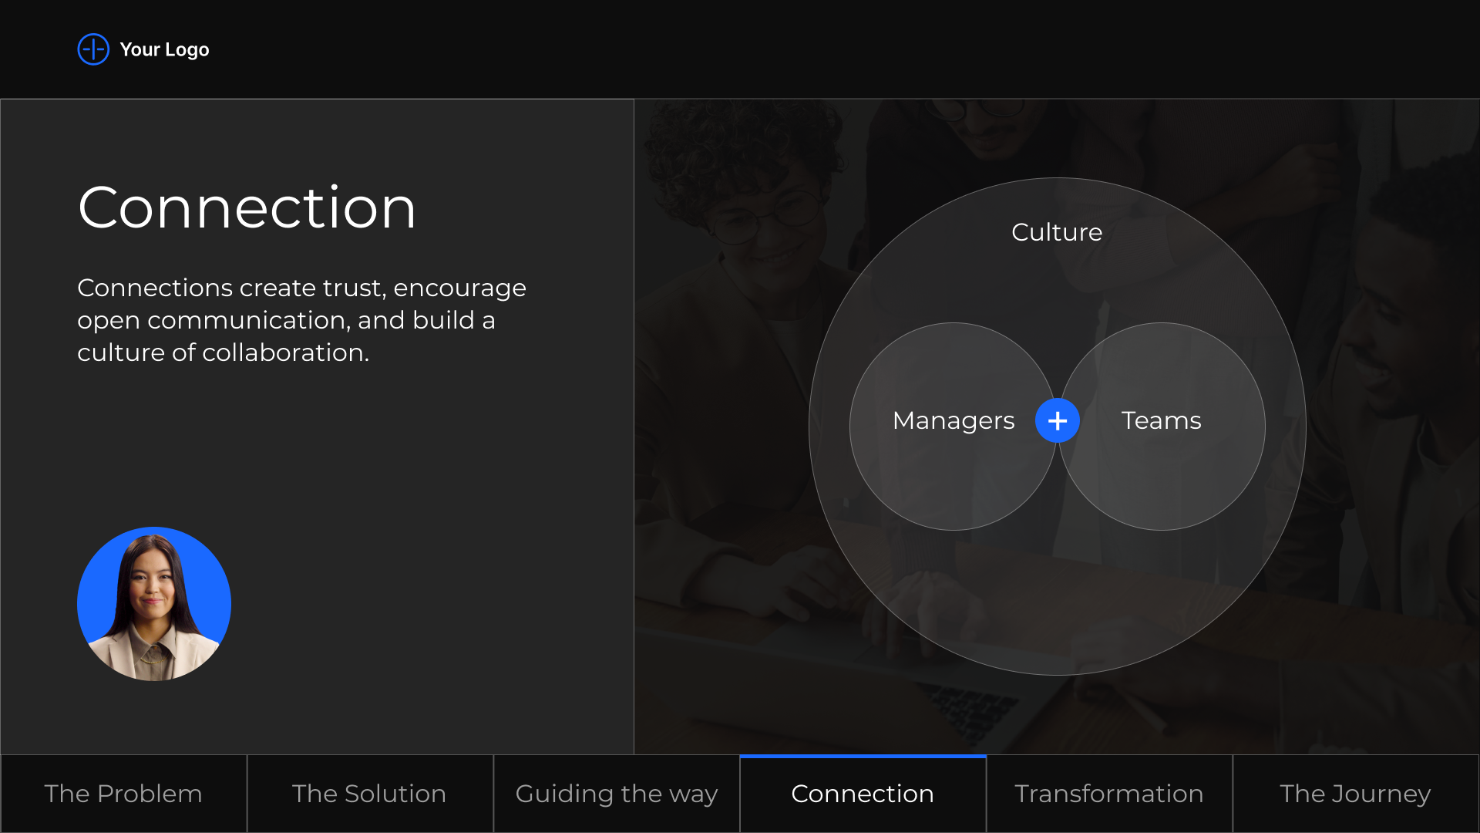Screen dimensions: 1480x833
Task: Click the "Your Logo" text
Action: pos(164,49)
